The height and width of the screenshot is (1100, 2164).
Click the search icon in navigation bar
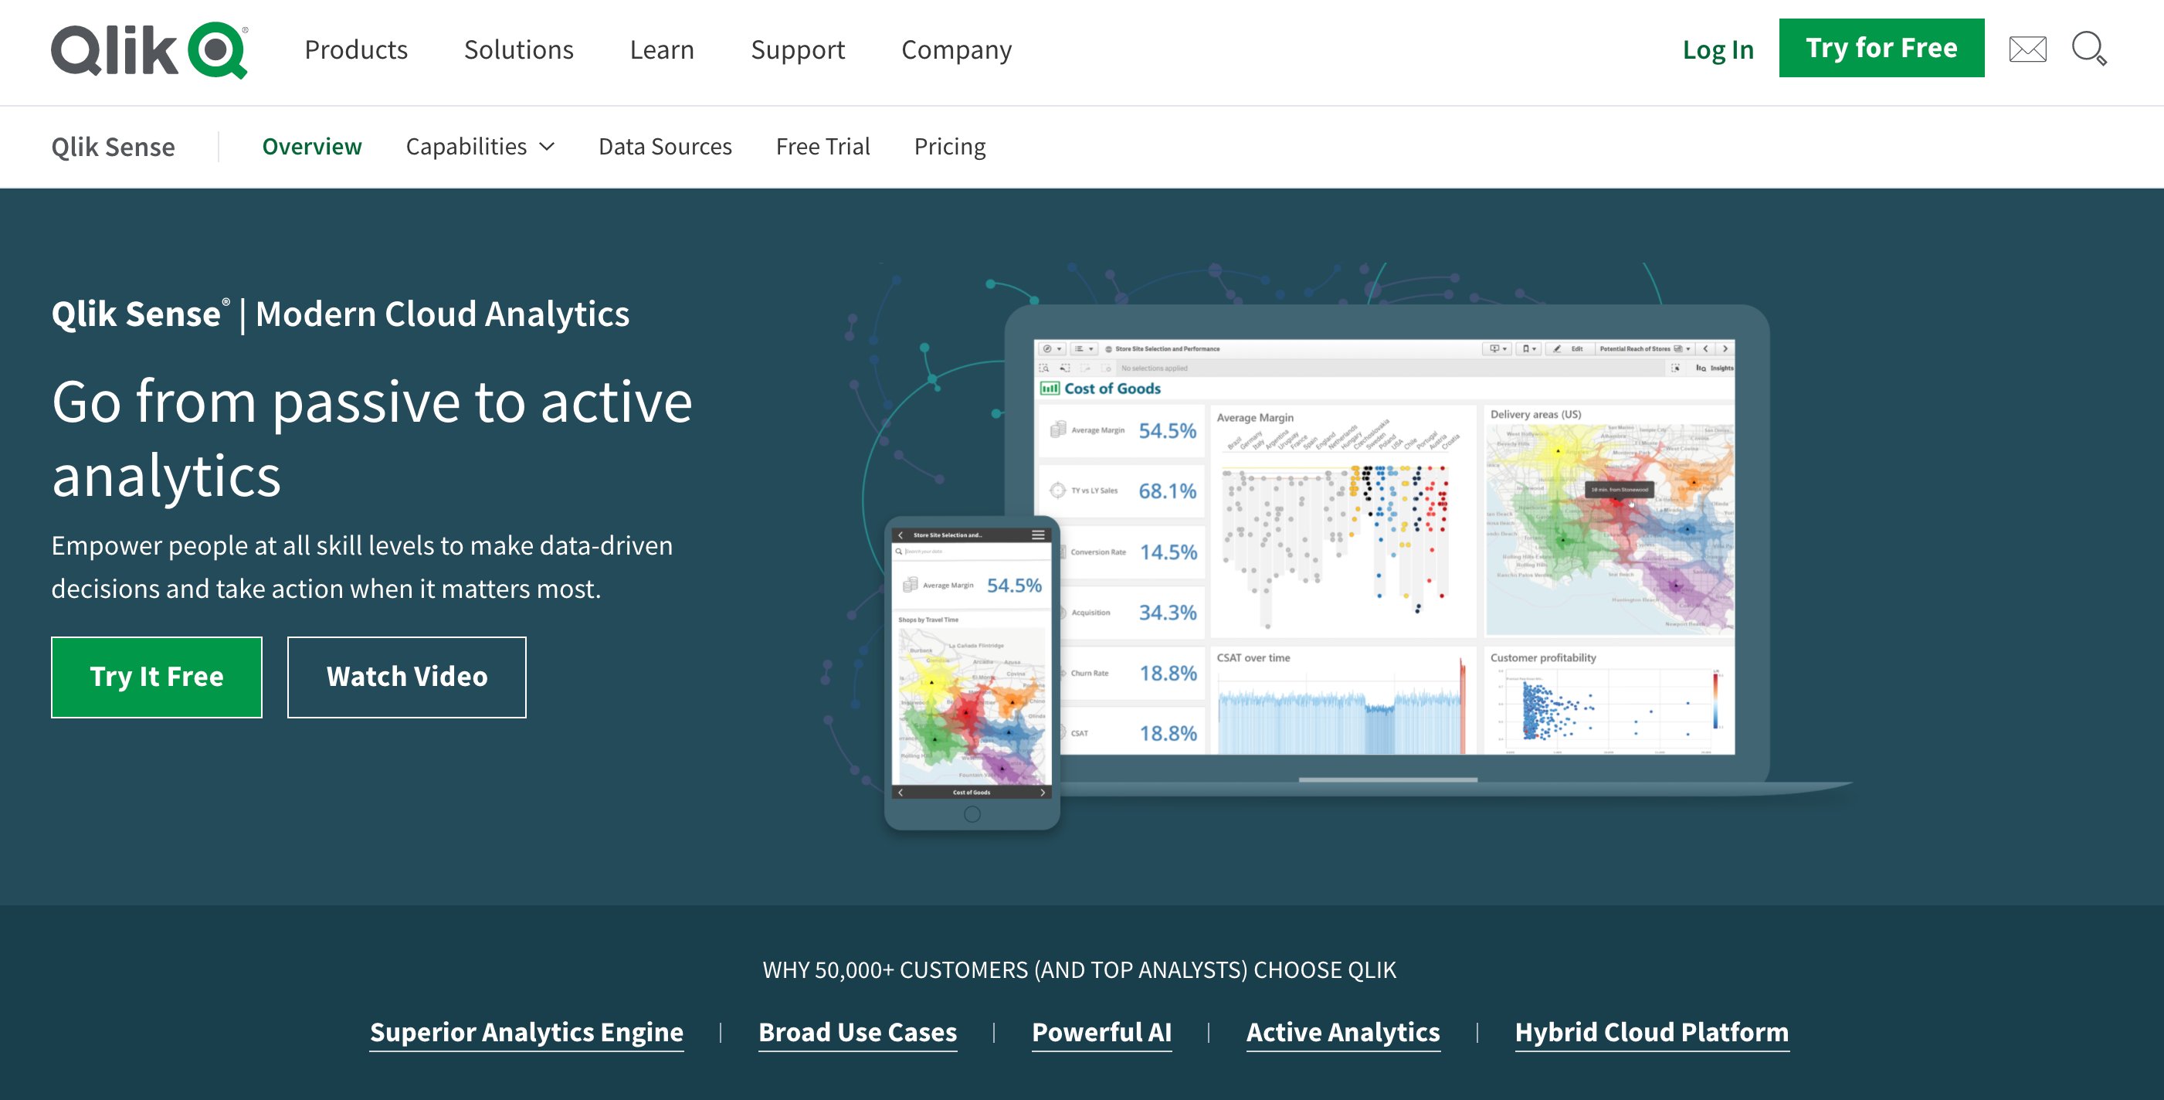(x=2094, y=49)
